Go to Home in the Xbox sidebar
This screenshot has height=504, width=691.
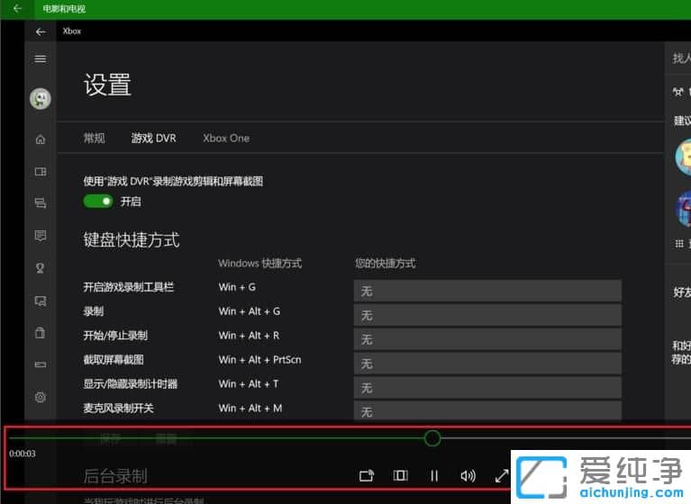point(41,139)
